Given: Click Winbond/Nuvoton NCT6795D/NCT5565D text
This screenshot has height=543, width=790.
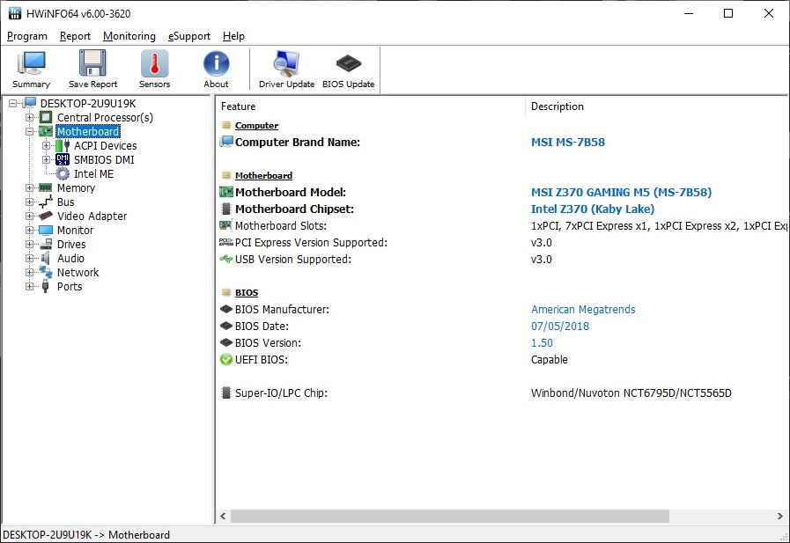Looking at the screenshot, I should click(631, 393).
